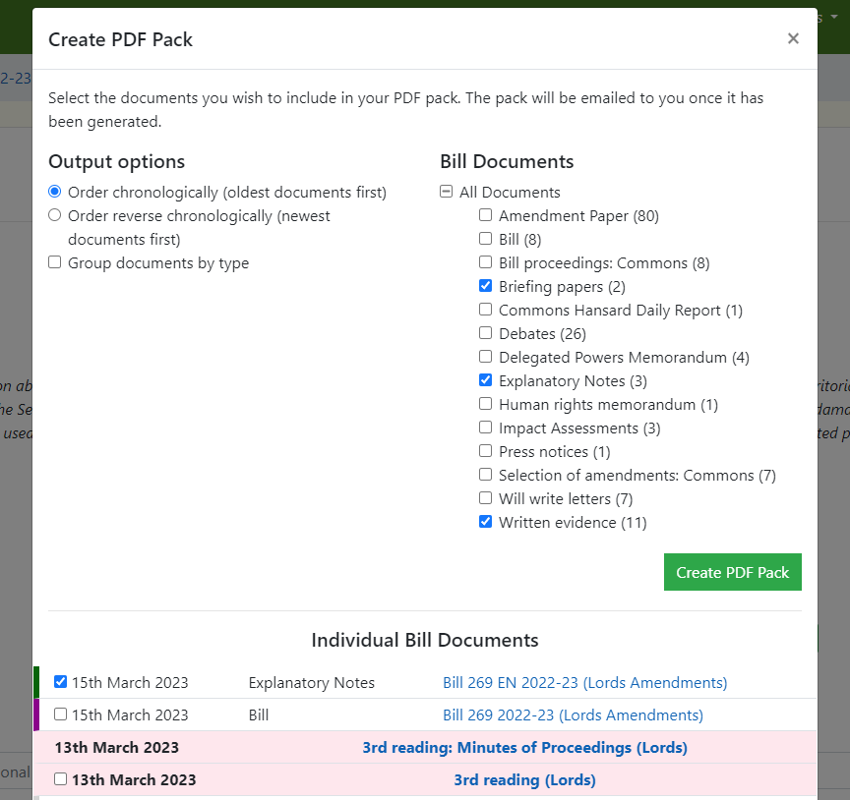Open Bill 269 EN 2022-23 link
850x800 pixels.
pos(584,683)
